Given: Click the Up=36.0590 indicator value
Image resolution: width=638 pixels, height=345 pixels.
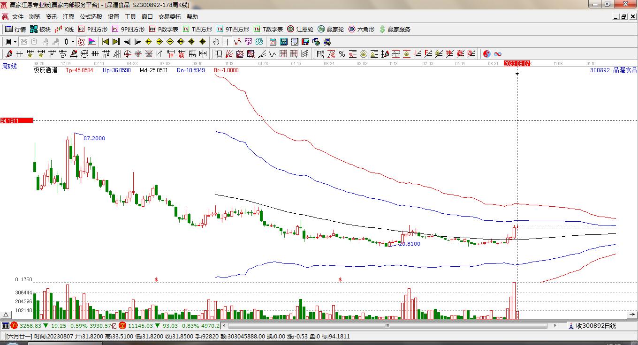Looking at the screenshot, I should coord(117,70).
